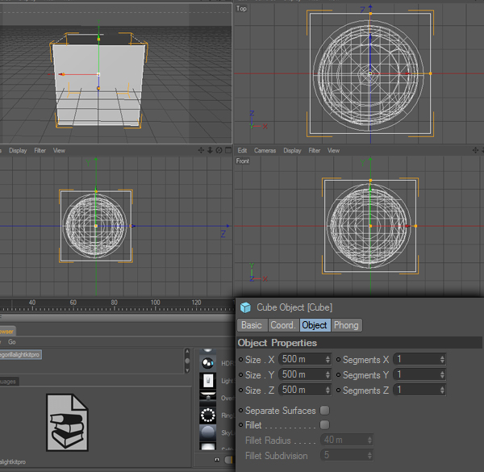Image resolution: width=484 pixels, height=472 pixels.
Task: Click the Fillet Subdivision stepper arrows
Action: [369, 455]
